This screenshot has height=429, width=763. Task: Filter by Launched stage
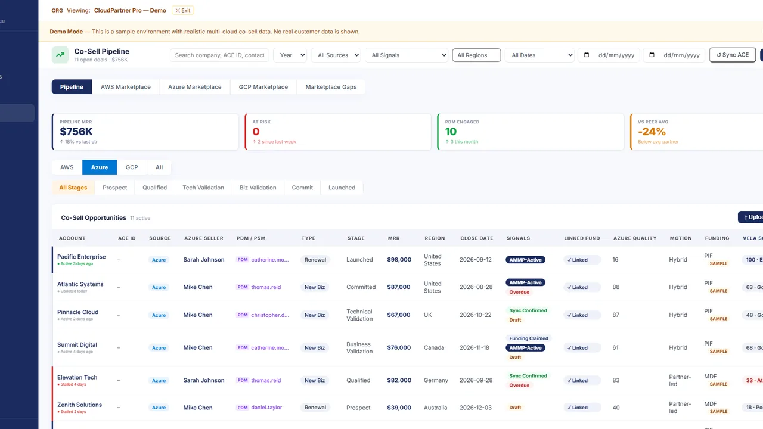click(x=342, y=188)
